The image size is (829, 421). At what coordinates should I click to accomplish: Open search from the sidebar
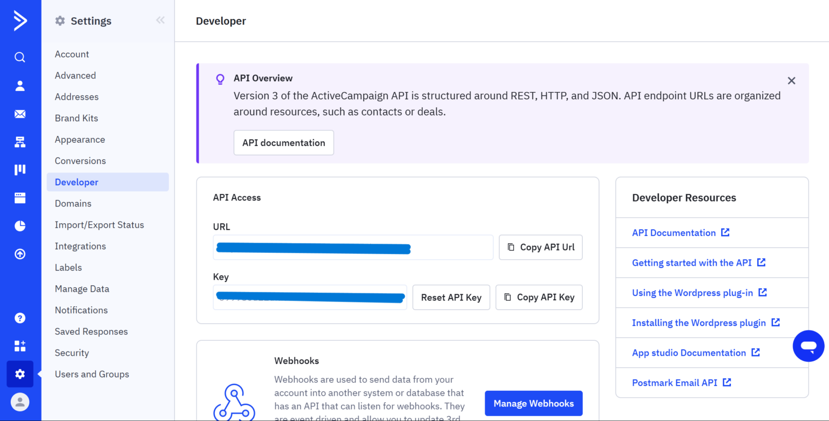(x=20, y=57)
